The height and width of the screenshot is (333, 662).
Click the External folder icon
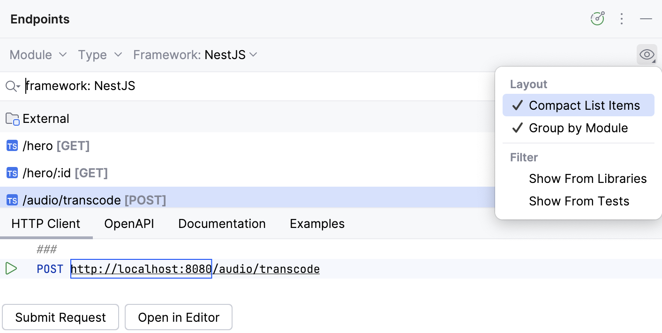[12, 118]
